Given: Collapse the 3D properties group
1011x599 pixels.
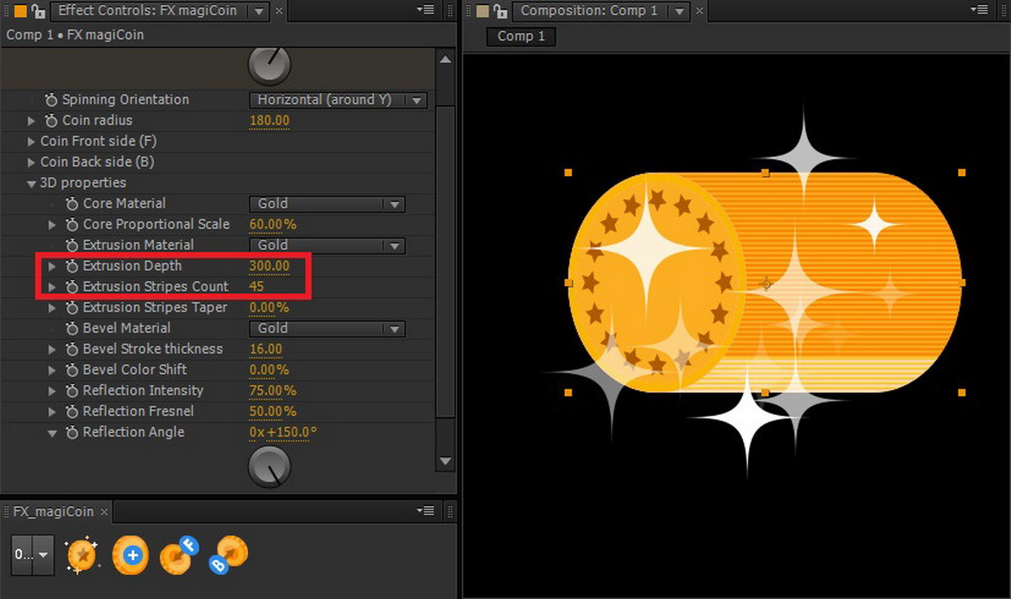Looking at the screenshot, I should pyautogui.click(x=31, y=183).
